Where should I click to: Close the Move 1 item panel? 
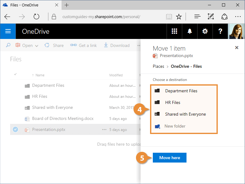(x=236, y=48)
